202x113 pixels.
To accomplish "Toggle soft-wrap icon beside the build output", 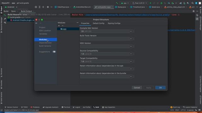I will (x=197, y=15).
